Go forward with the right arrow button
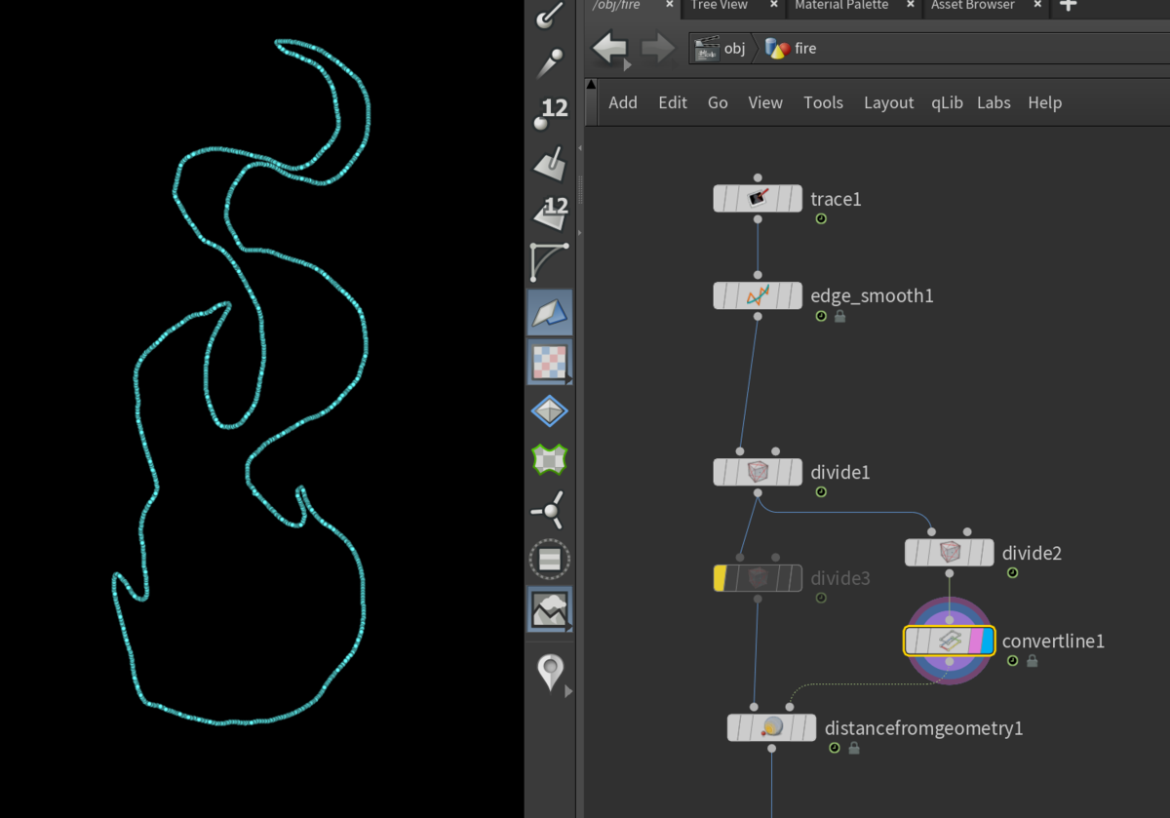The image size is (1170, 818). [x=658, y=47]
